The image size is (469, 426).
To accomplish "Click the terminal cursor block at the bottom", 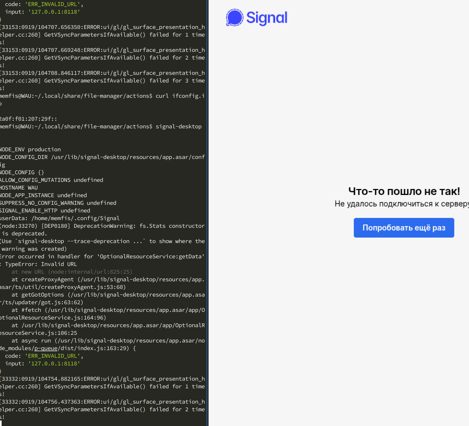I will [1, 423].
